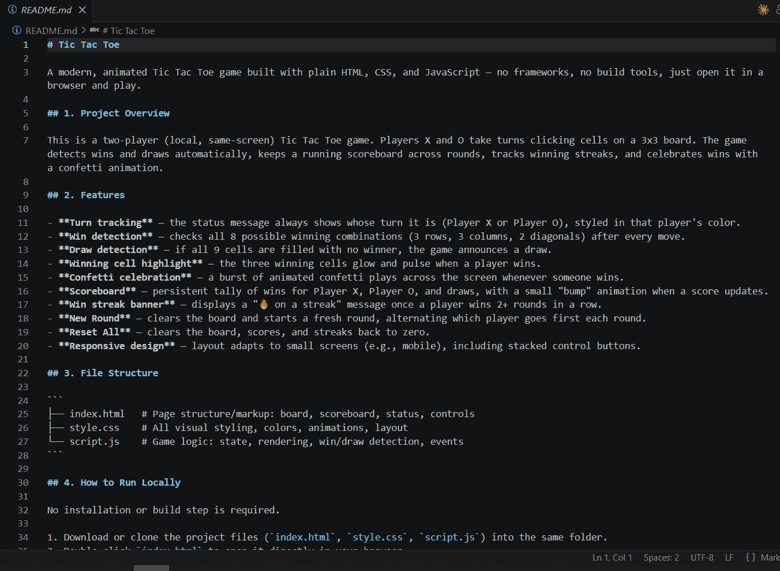780x571 pixels.
Task: Open the orange Claude starburst icon in title bar
Action: [763, 10]
